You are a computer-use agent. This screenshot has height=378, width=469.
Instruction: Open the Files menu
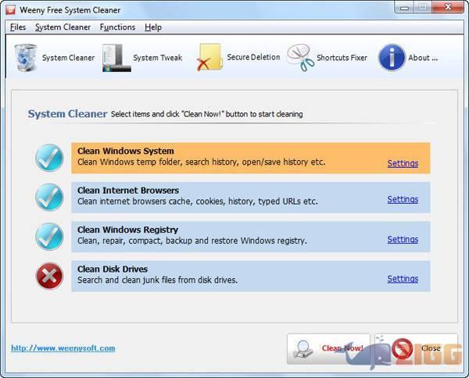pyautogui.click(x=18, y=27)
